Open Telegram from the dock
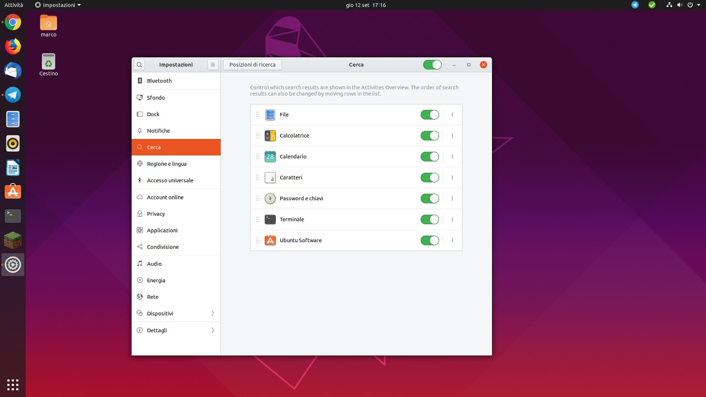 click(x=13, y=95)
